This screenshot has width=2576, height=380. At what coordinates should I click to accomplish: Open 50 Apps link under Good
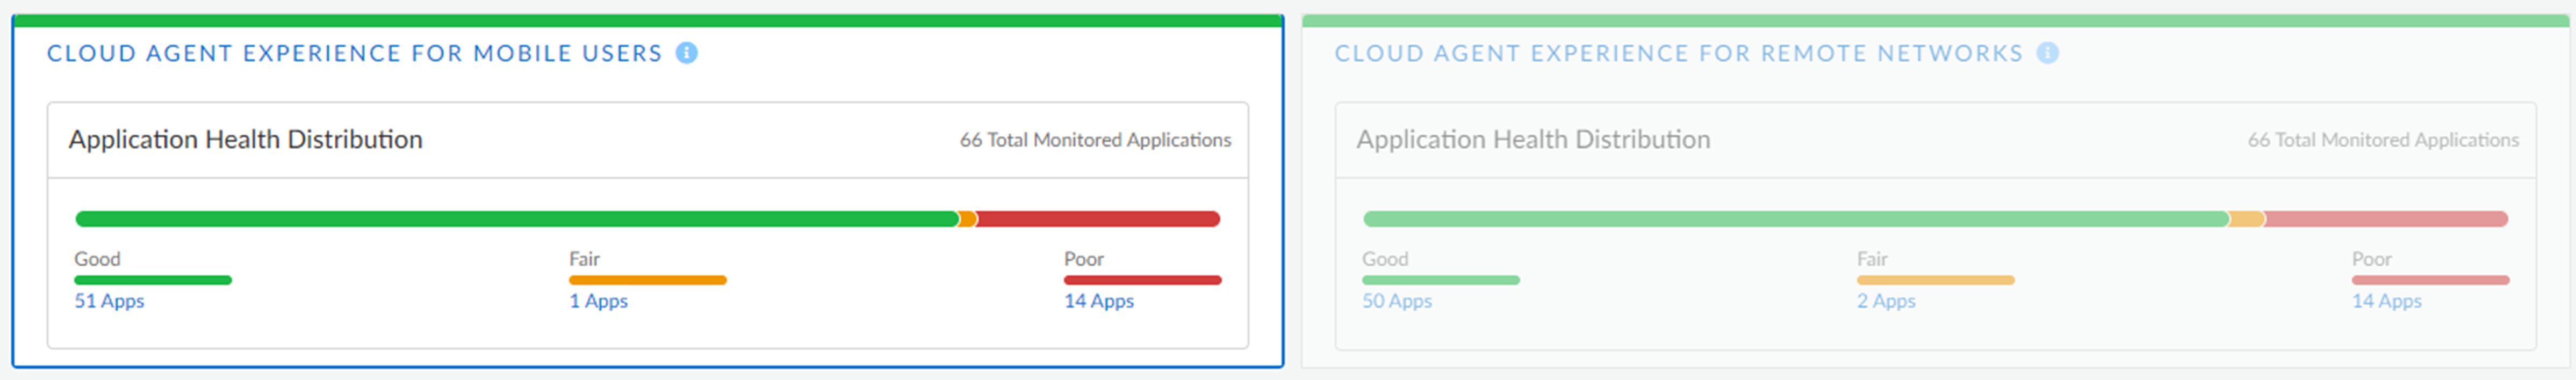1396,301
